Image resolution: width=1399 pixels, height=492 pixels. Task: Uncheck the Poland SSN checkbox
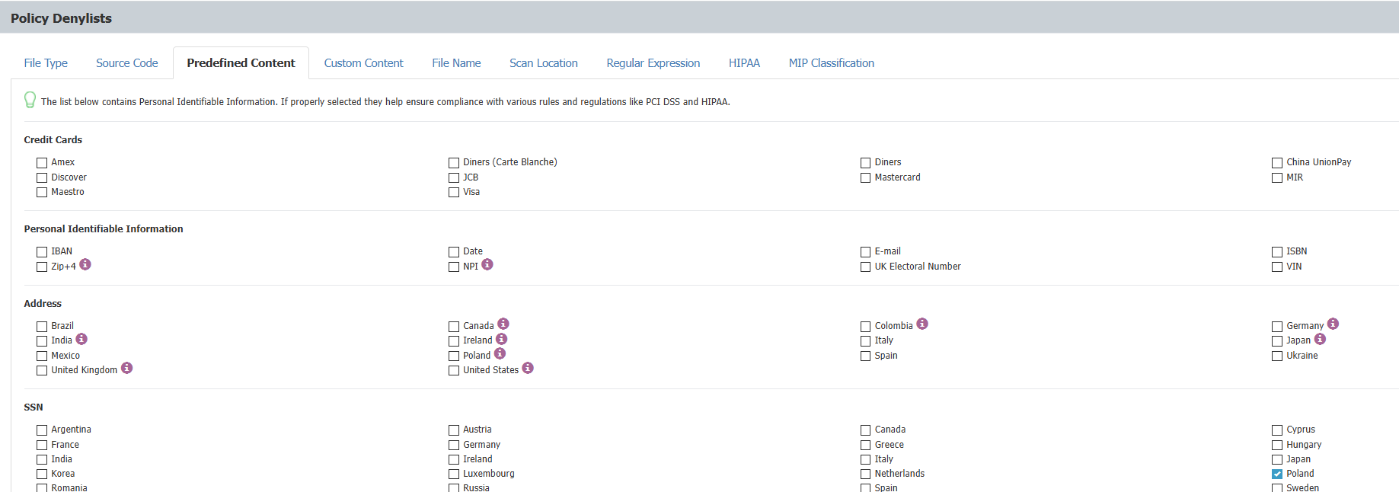(1277, 474)
